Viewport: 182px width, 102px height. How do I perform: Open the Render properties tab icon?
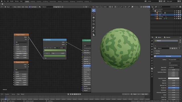click(152, 44)
